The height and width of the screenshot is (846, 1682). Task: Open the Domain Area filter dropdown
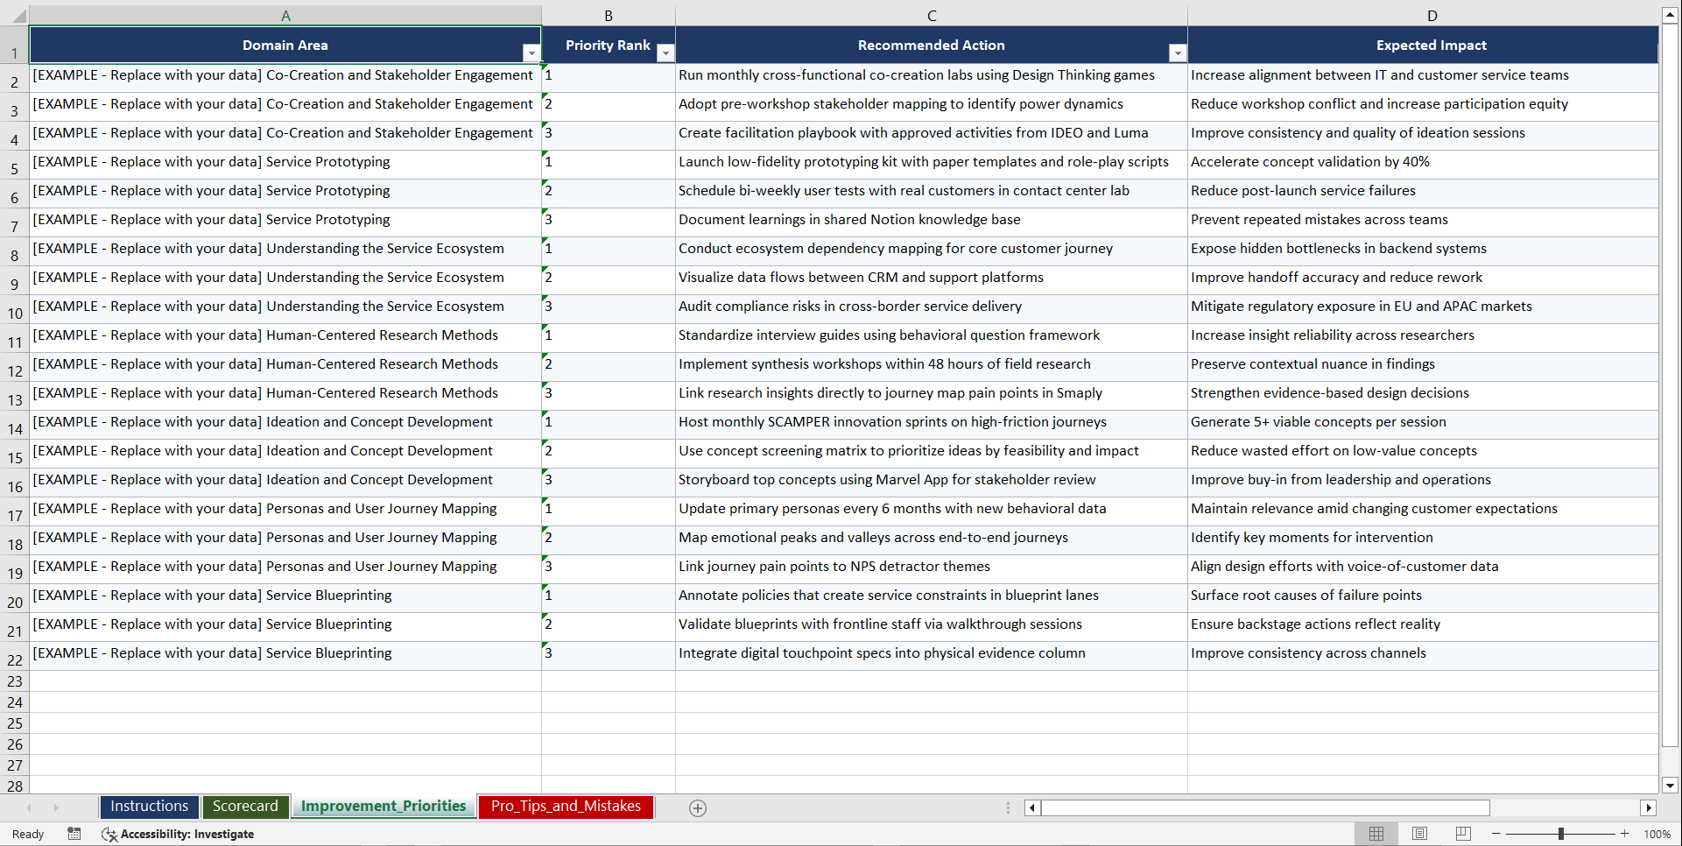point(531,53)
